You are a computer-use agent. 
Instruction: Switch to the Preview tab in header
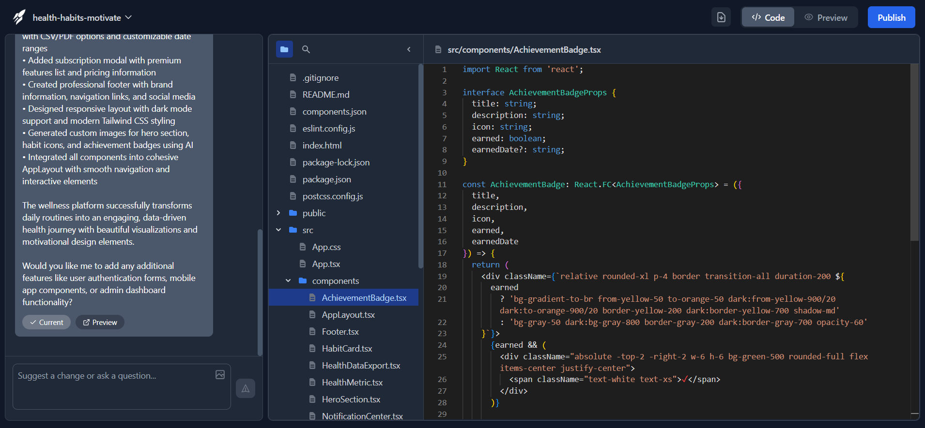click(x=826, y=17)
